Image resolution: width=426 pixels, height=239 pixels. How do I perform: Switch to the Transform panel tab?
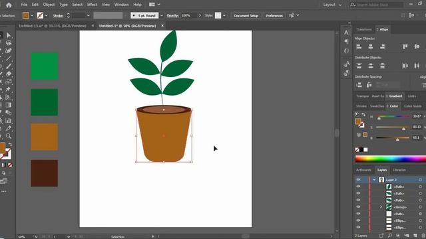coord(364,29)
